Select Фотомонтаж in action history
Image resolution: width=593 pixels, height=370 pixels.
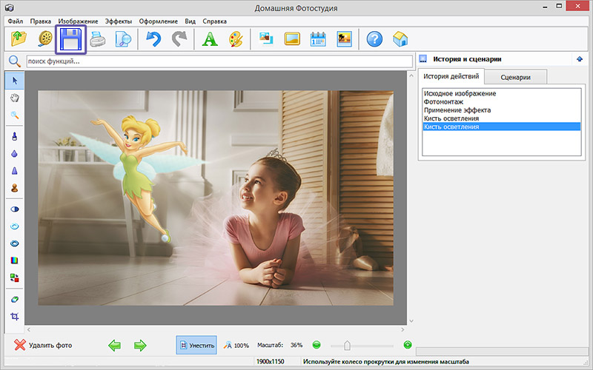444,102
